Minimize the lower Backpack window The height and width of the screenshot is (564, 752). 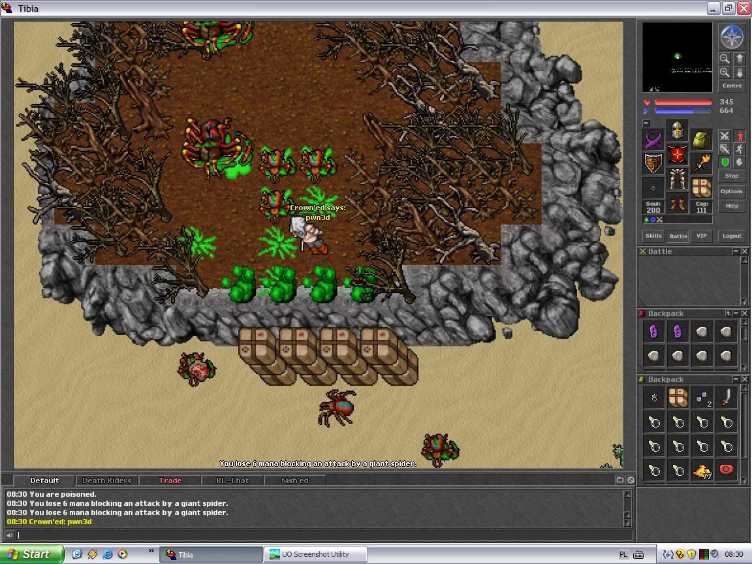click(x=736, y=379)
